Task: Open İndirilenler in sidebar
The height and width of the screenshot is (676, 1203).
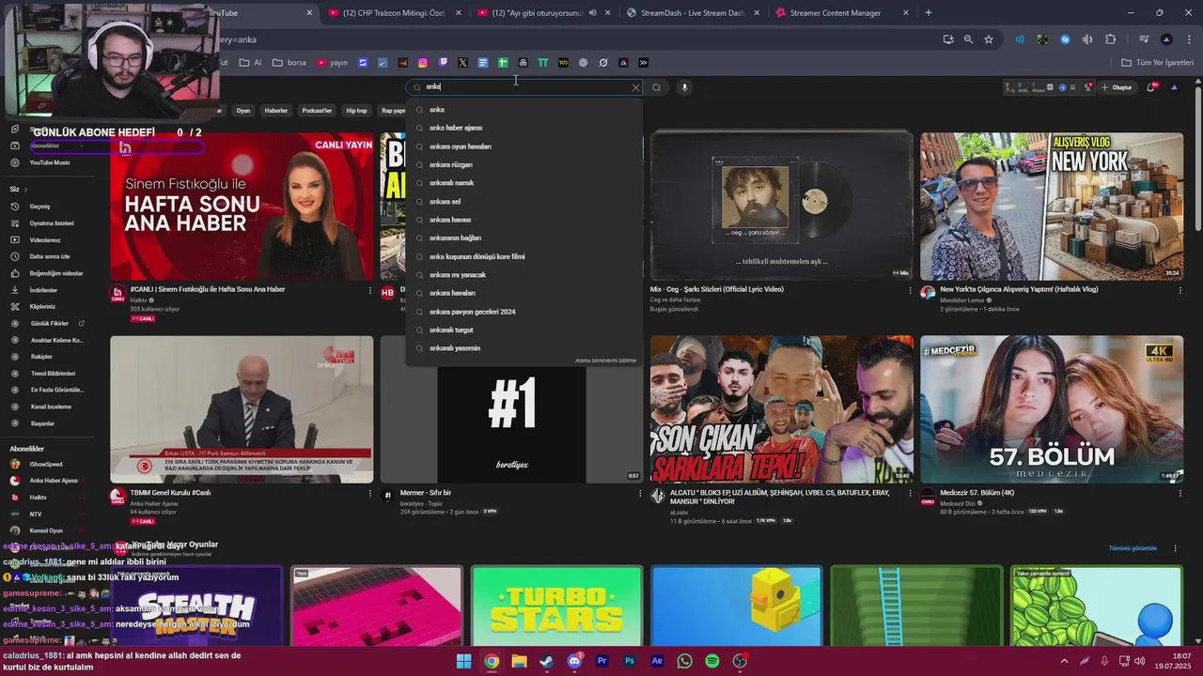Action: pyautogui.click(x=43, y=290)
